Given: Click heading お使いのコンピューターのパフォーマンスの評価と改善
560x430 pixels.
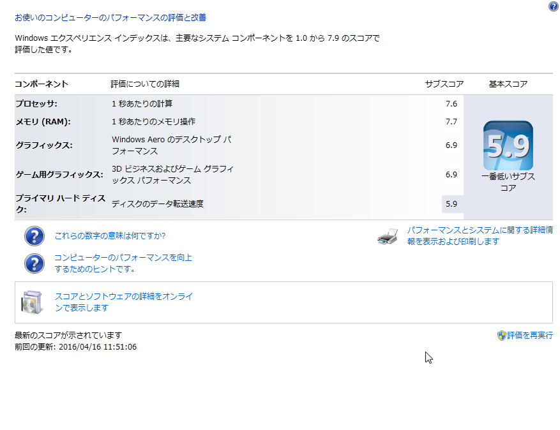Looking at the screenshot, I should pyautogui.click(x=110, y=17).
